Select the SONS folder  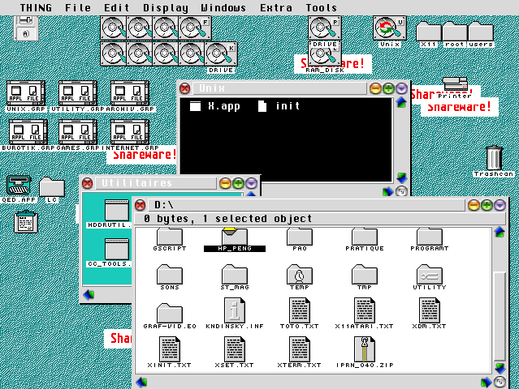pos(170,277)
